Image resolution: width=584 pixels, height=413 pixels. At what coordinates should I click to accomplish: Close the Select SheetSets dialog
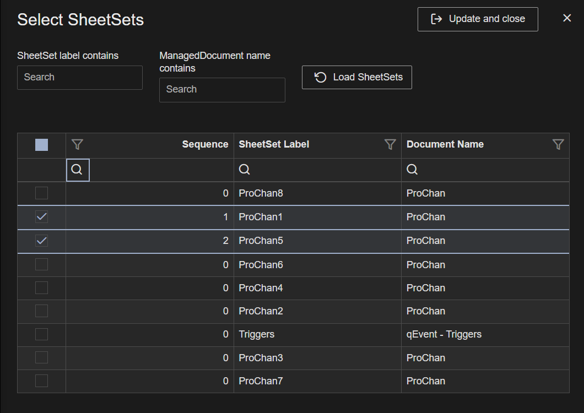(x=567, y=18)
